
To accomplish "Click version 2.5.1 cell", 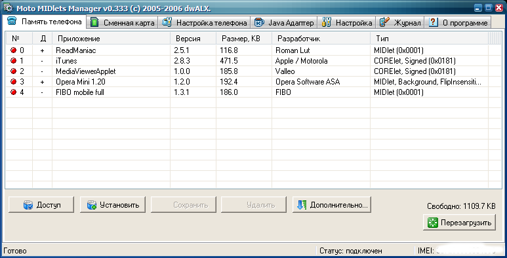I will (182, 50).
